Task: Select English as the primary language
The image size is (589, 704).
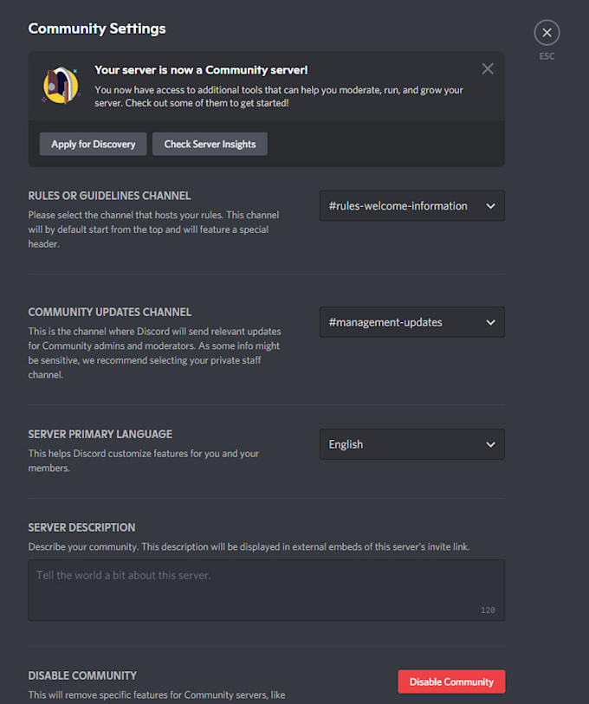Action: click(x=346, y=444)
